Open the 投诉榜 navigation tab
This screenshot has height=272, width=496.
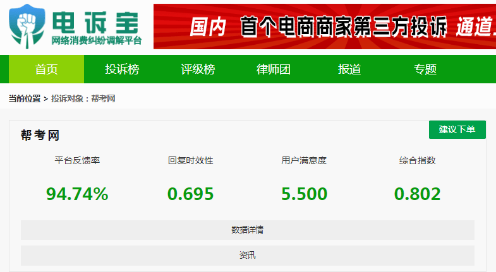(x=122, y=69)
